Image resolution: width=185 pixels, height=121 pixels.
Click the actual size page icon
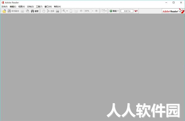click(x=71, y=11)
